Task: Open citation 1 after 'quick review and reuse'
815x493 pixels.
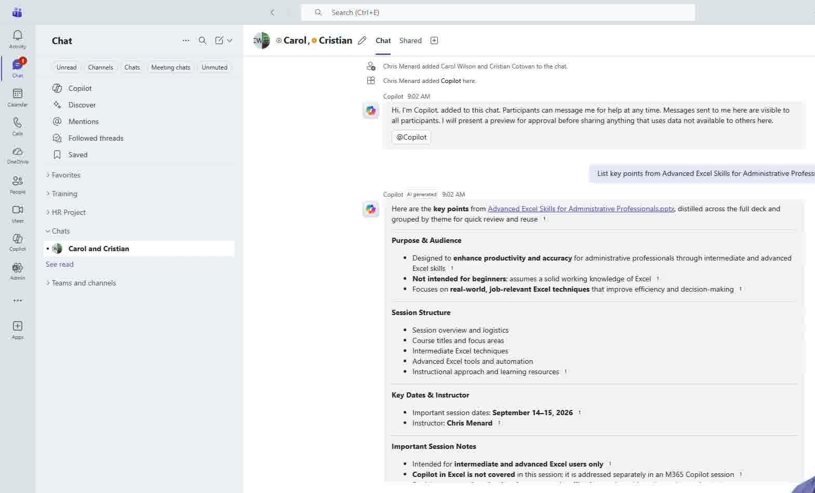Action: click(544, 219)
